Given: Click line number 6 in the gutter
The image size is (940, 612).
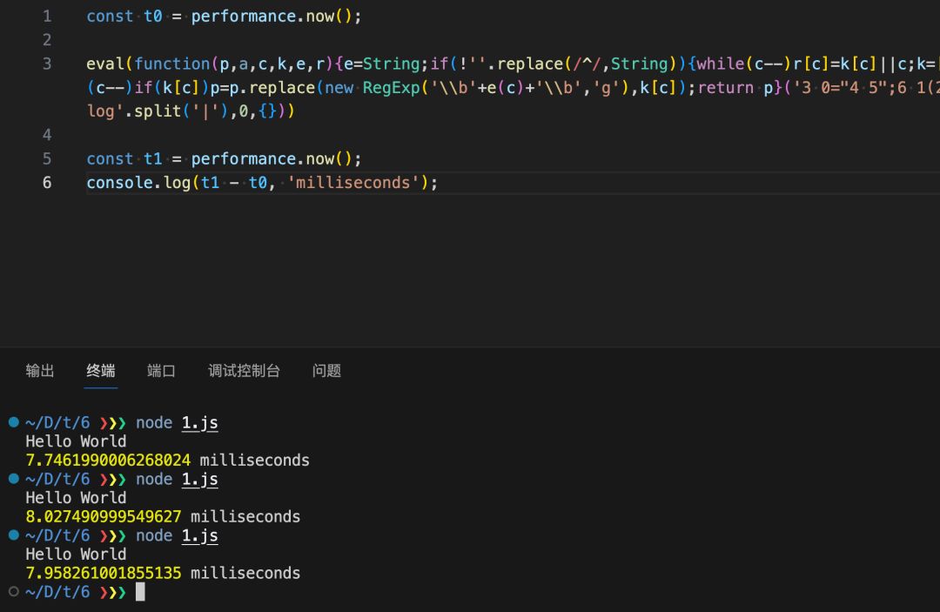Looking at the screenshot, I should click(47, 183).
